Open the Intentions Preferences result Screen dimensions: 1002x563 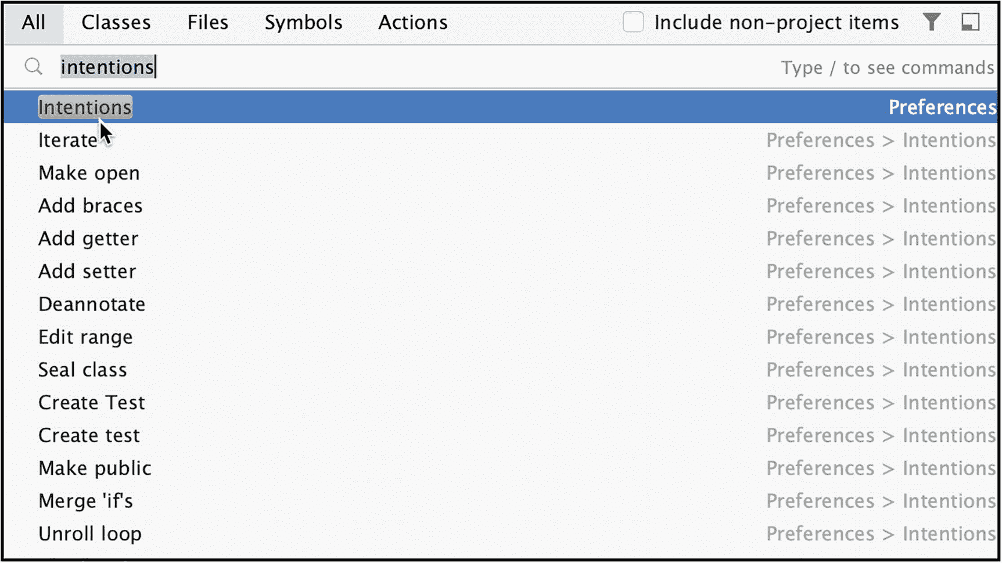501,107
